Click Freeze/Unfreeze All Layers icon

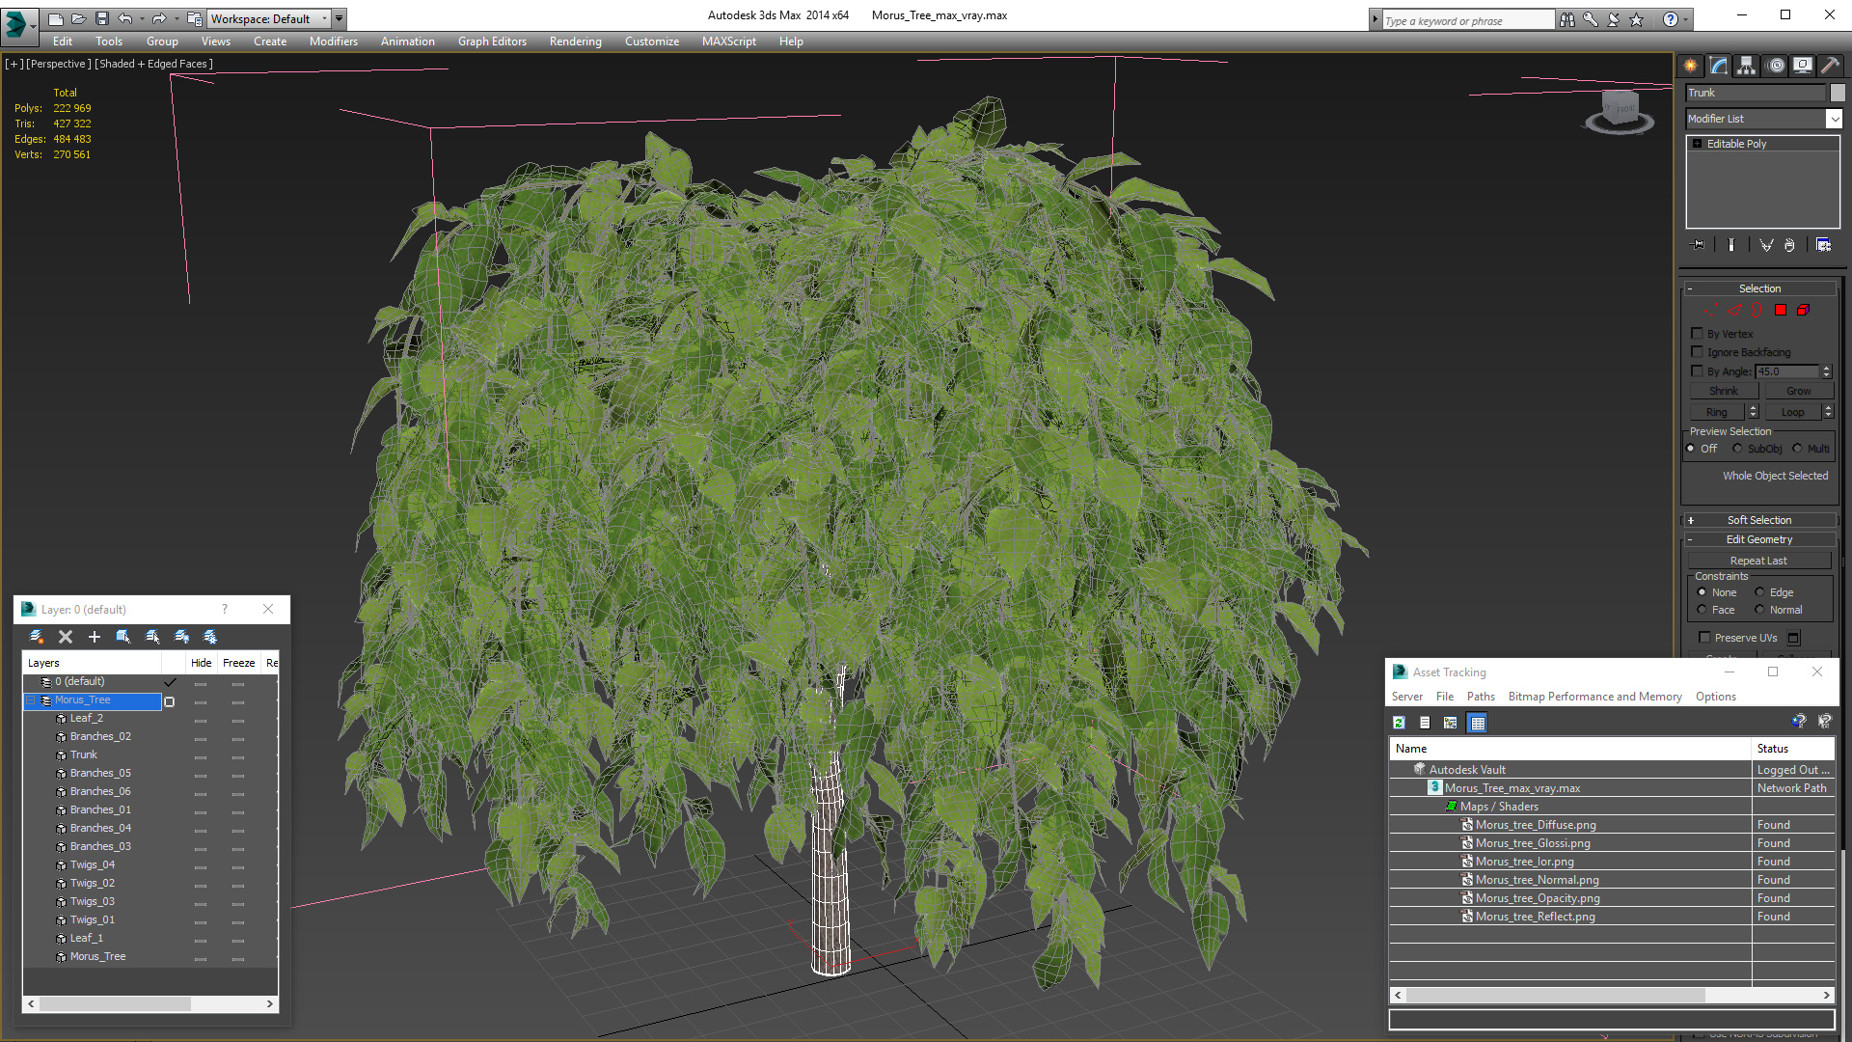point(210,637)
